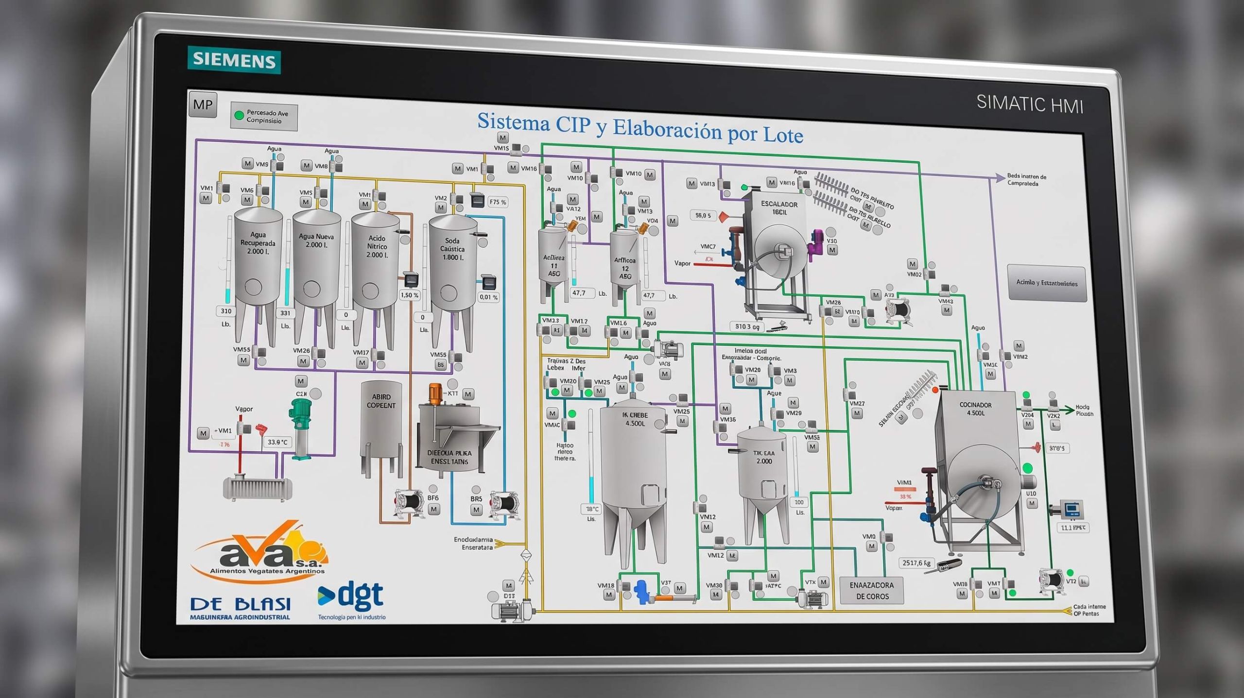This screenshot has width=1244, height=698.
Task: Select the 331 value field
Action: [x=285, y=313]
